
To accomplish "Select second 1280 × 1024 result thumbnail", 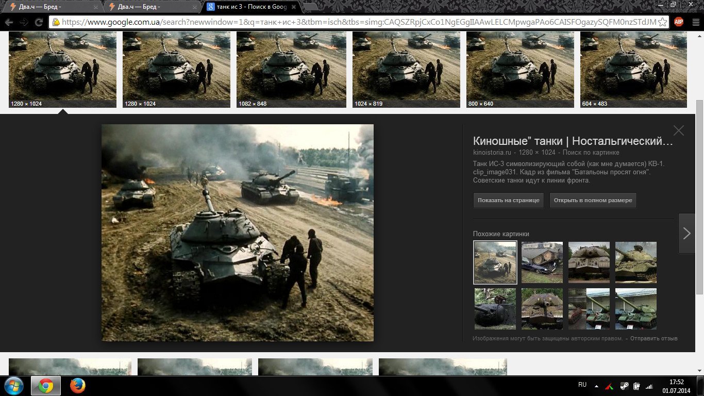I will click(x=177, y=70).
